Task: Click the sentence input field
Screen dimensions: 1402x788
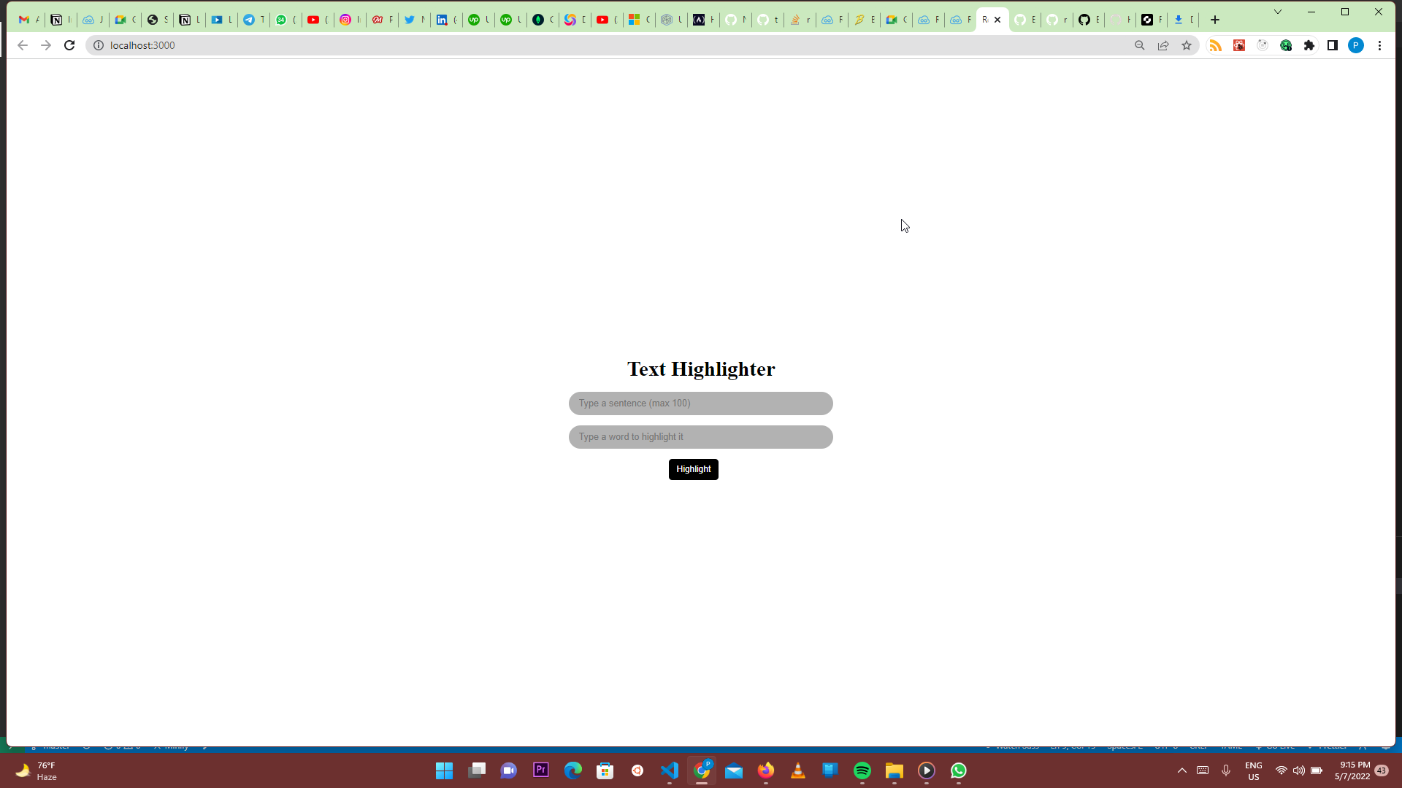Action: [x=700, y=403]
